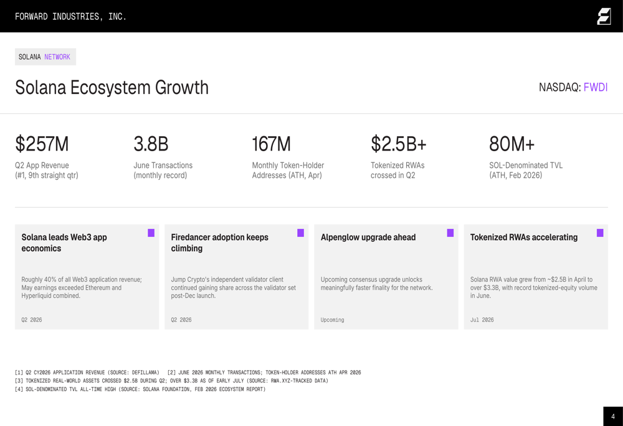The image size is (623, 426).
Task: Click the Jump Crypto's independent validator paragraph
Action: point(233,287)
